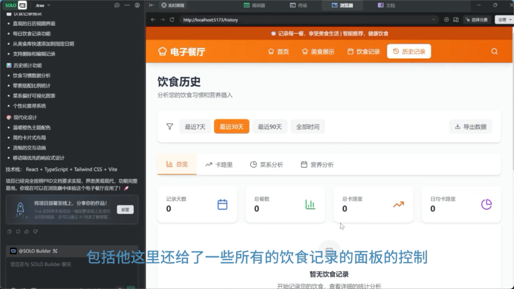Viewport: 514px width, 289px height.
Task: Open the user account profile icon
Action: 138,5
